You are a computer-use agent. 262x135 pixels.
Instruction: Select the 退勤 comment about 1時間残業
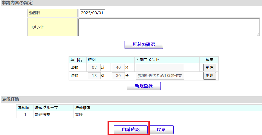tap(160, 76)
